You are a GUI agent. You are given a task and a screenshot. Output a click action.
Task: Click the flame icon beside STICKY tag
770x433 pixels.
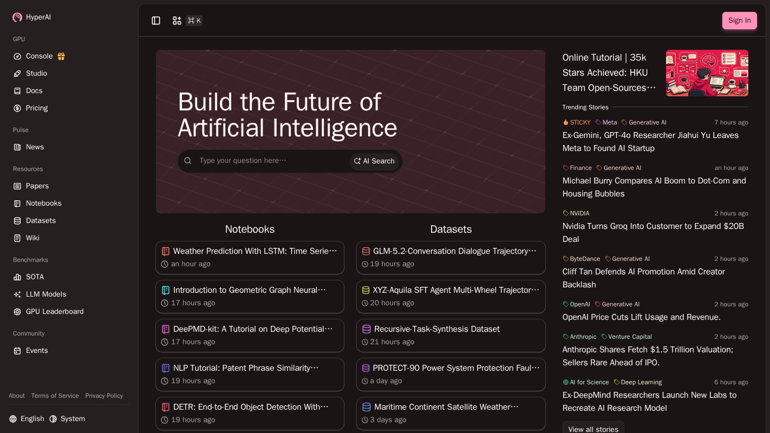[x=566, y=122]
